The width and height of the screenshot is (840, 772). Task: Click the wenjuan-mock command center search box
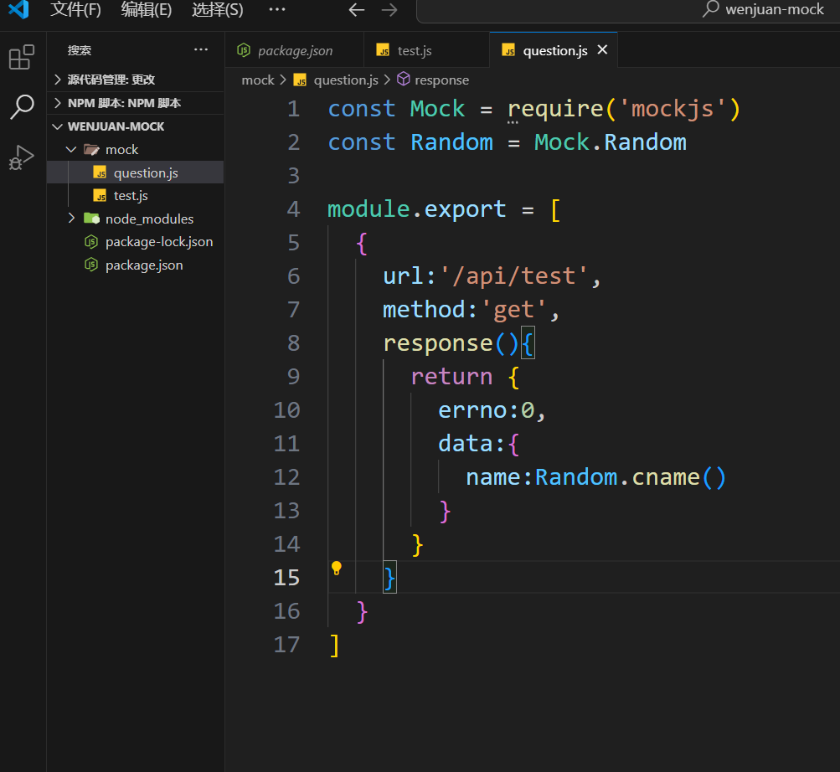[x=628, y=10]
